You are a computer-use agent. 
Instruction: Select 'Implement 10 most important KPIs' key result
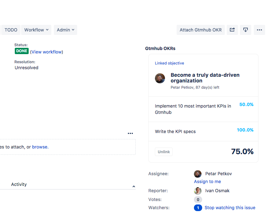pos(193,109)
